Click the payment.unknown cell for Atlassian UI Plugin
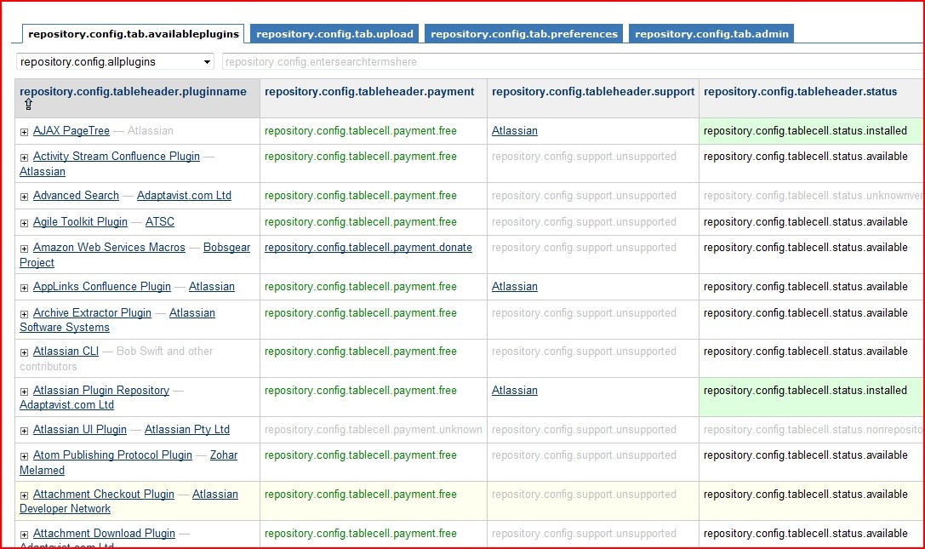Screen dimensions: 925x549 click(x=373, y=429)
